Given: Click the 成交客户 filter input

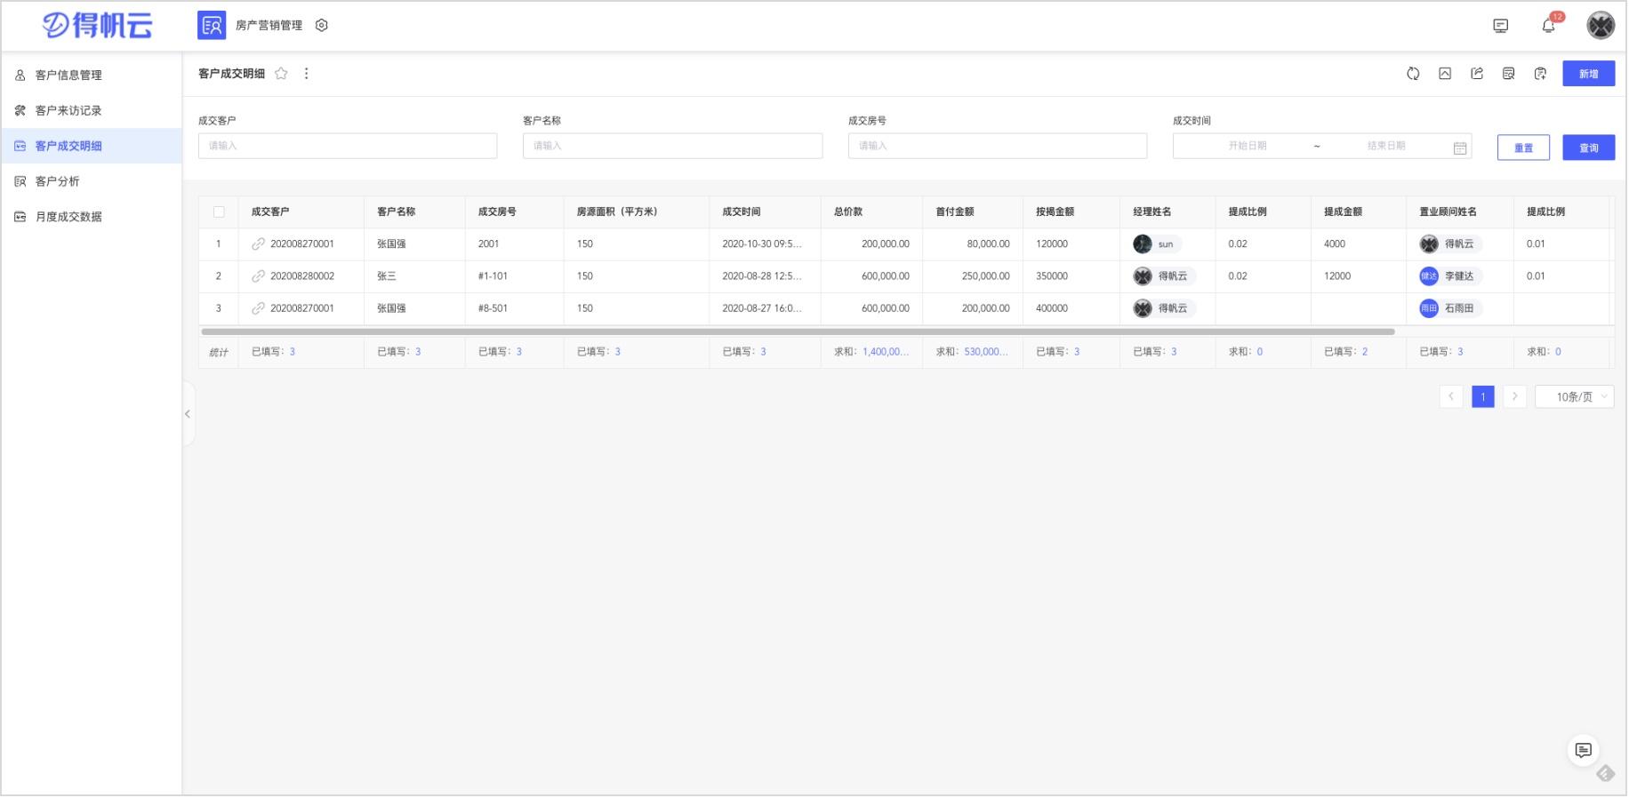Looking at the screenshot, I should (x=348, y=146).
